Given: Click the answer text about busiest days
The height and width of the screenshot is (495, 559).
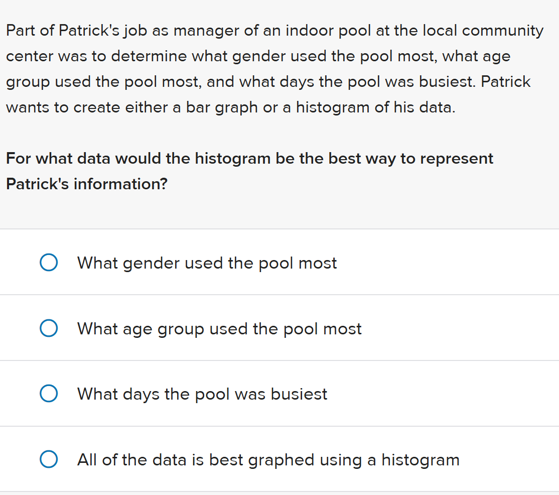Looking at the screenshot, I should click(202, 394).
